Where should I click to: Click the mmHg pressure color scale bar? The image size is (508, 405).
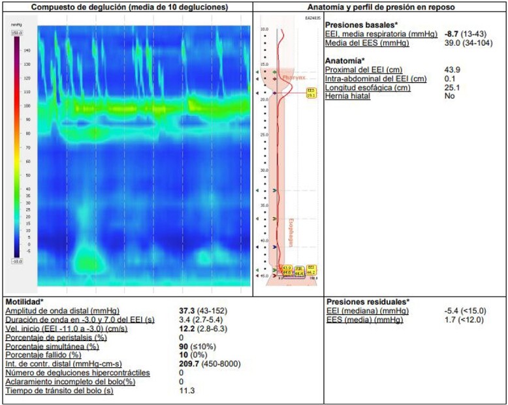[17, 147]
